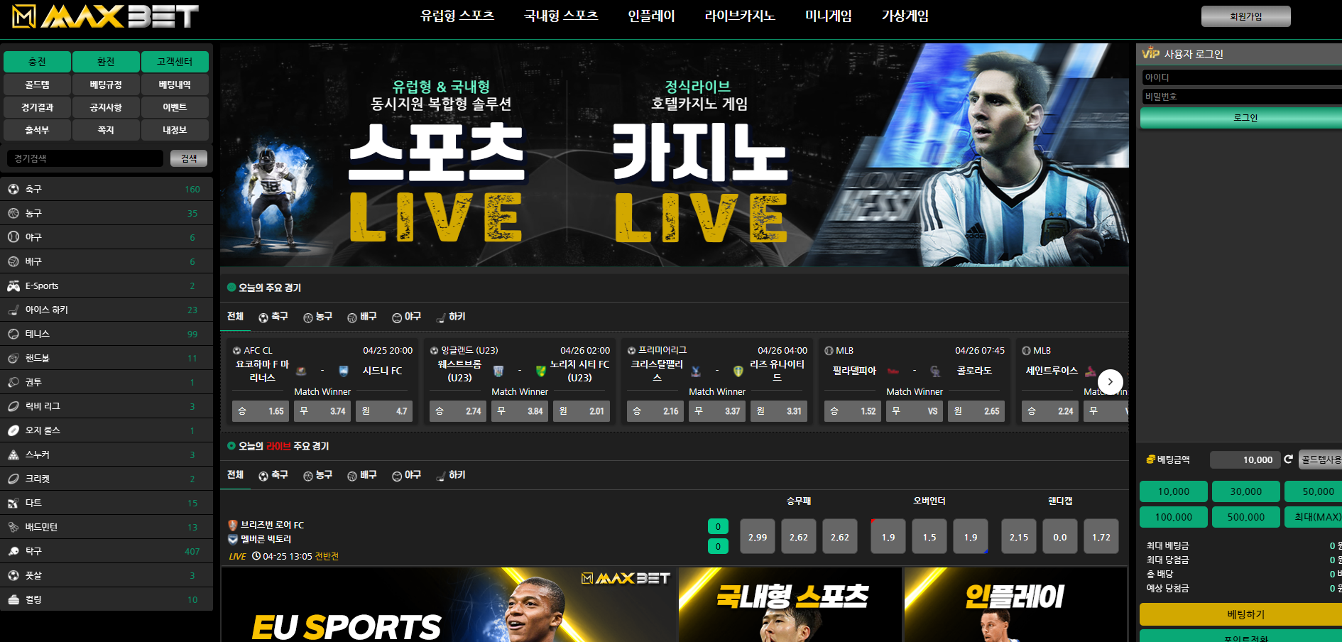Viewport: 1342px width, 642px height.
Task: Select the 하키 tab in today's live matches
Action: click(x=451, y=475)
